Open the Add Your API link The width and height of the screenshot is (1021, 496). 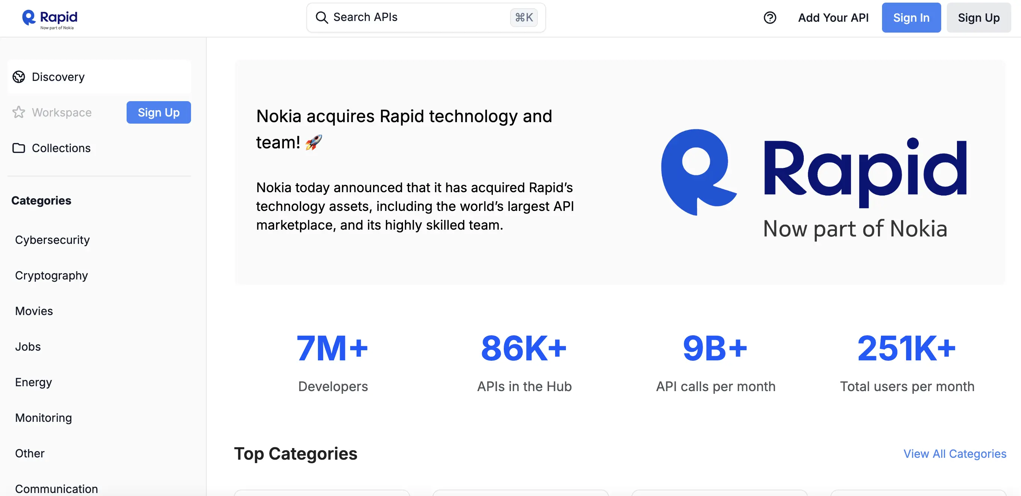point(833,18)
